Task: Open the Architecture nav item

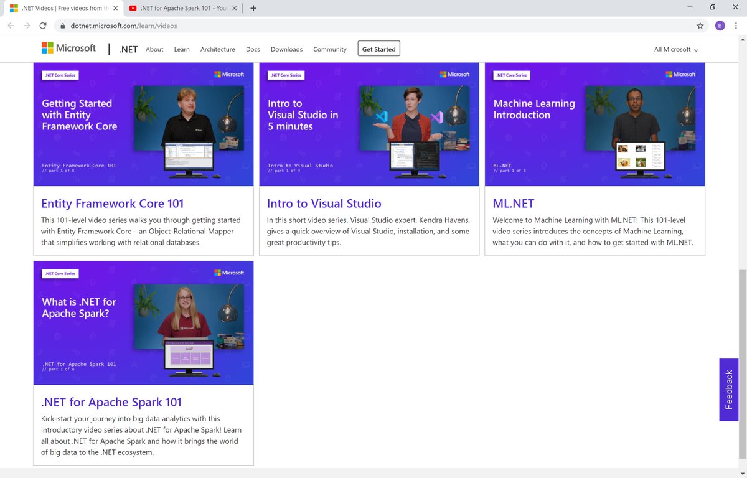Action: pyautogui.click(x=218, y=49)
